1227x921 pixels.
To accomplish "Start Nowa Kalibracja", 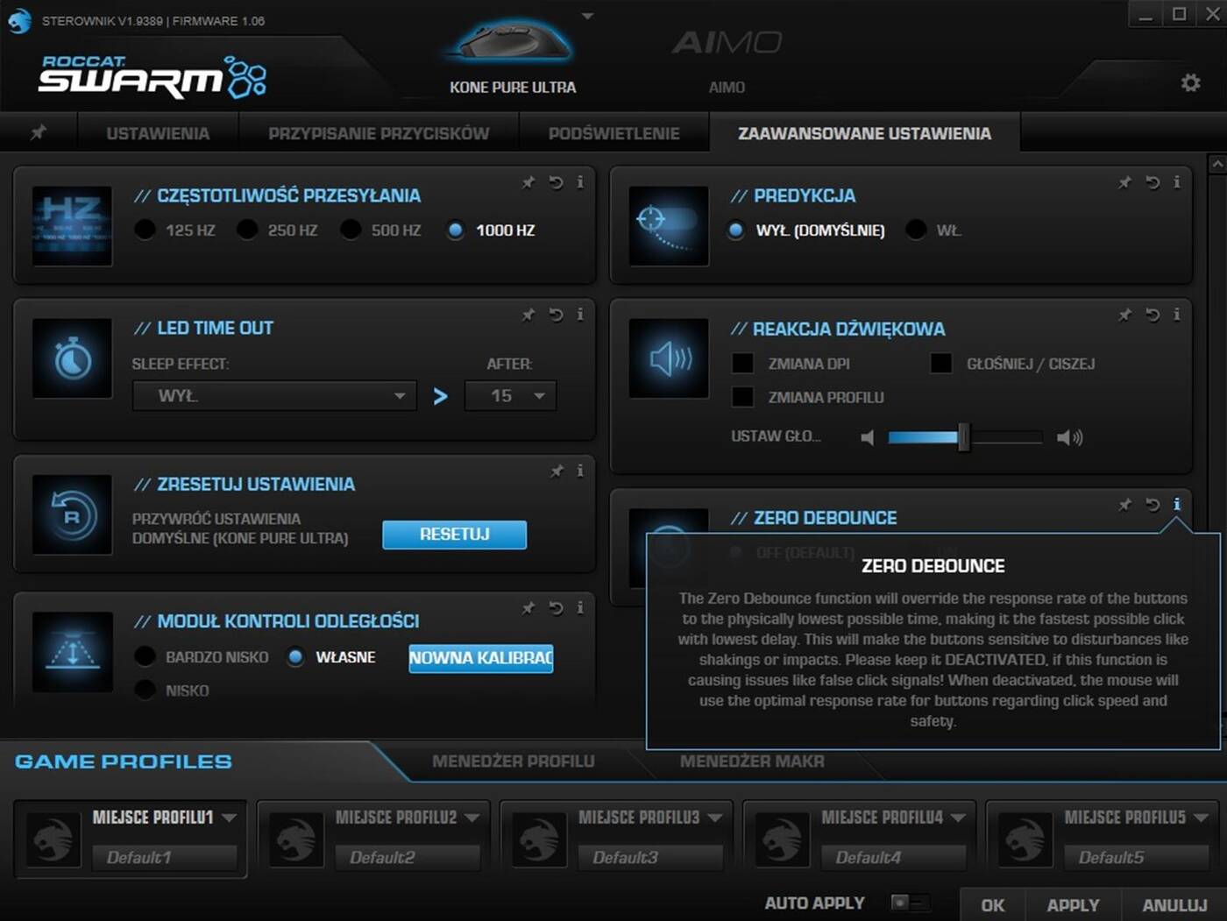I will [480, 658].
